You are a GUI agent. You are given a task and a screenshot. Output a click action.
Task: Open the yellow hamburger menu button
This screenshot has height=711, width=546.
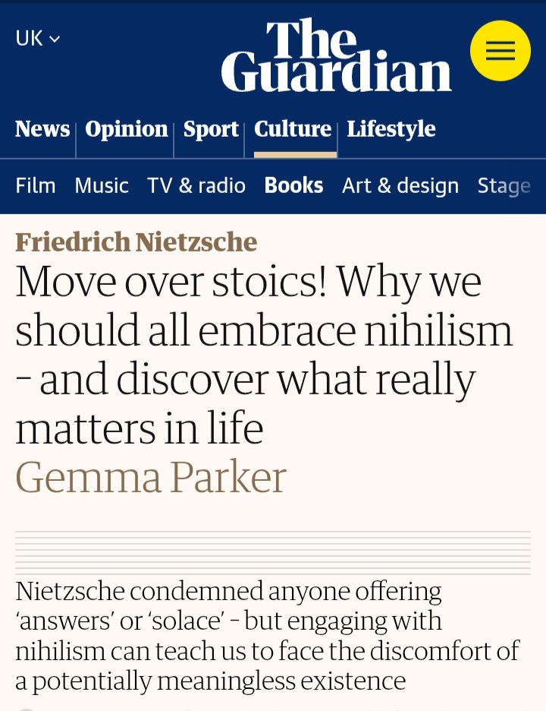click(x=500, y=51)
